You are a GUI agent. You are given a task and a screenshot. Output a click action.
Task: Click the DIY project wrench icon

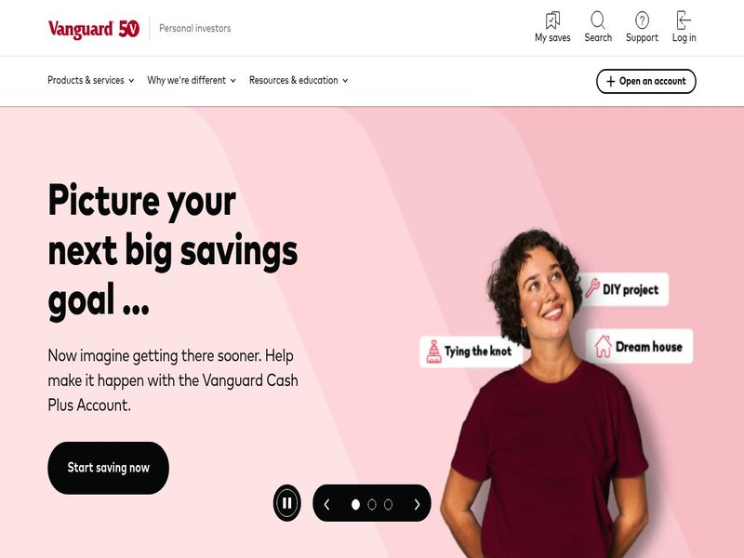click(591, 288)
